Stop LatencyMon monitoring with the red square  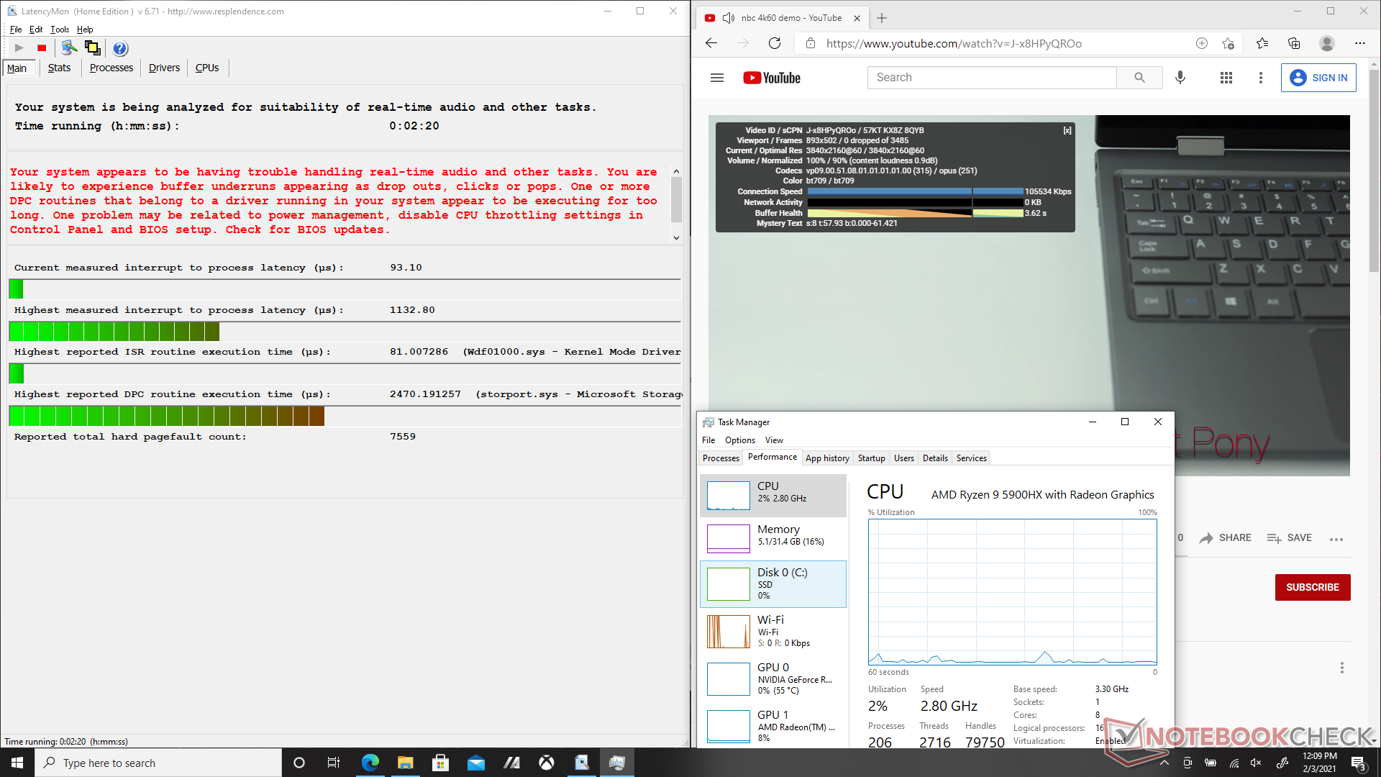point(42,48)
